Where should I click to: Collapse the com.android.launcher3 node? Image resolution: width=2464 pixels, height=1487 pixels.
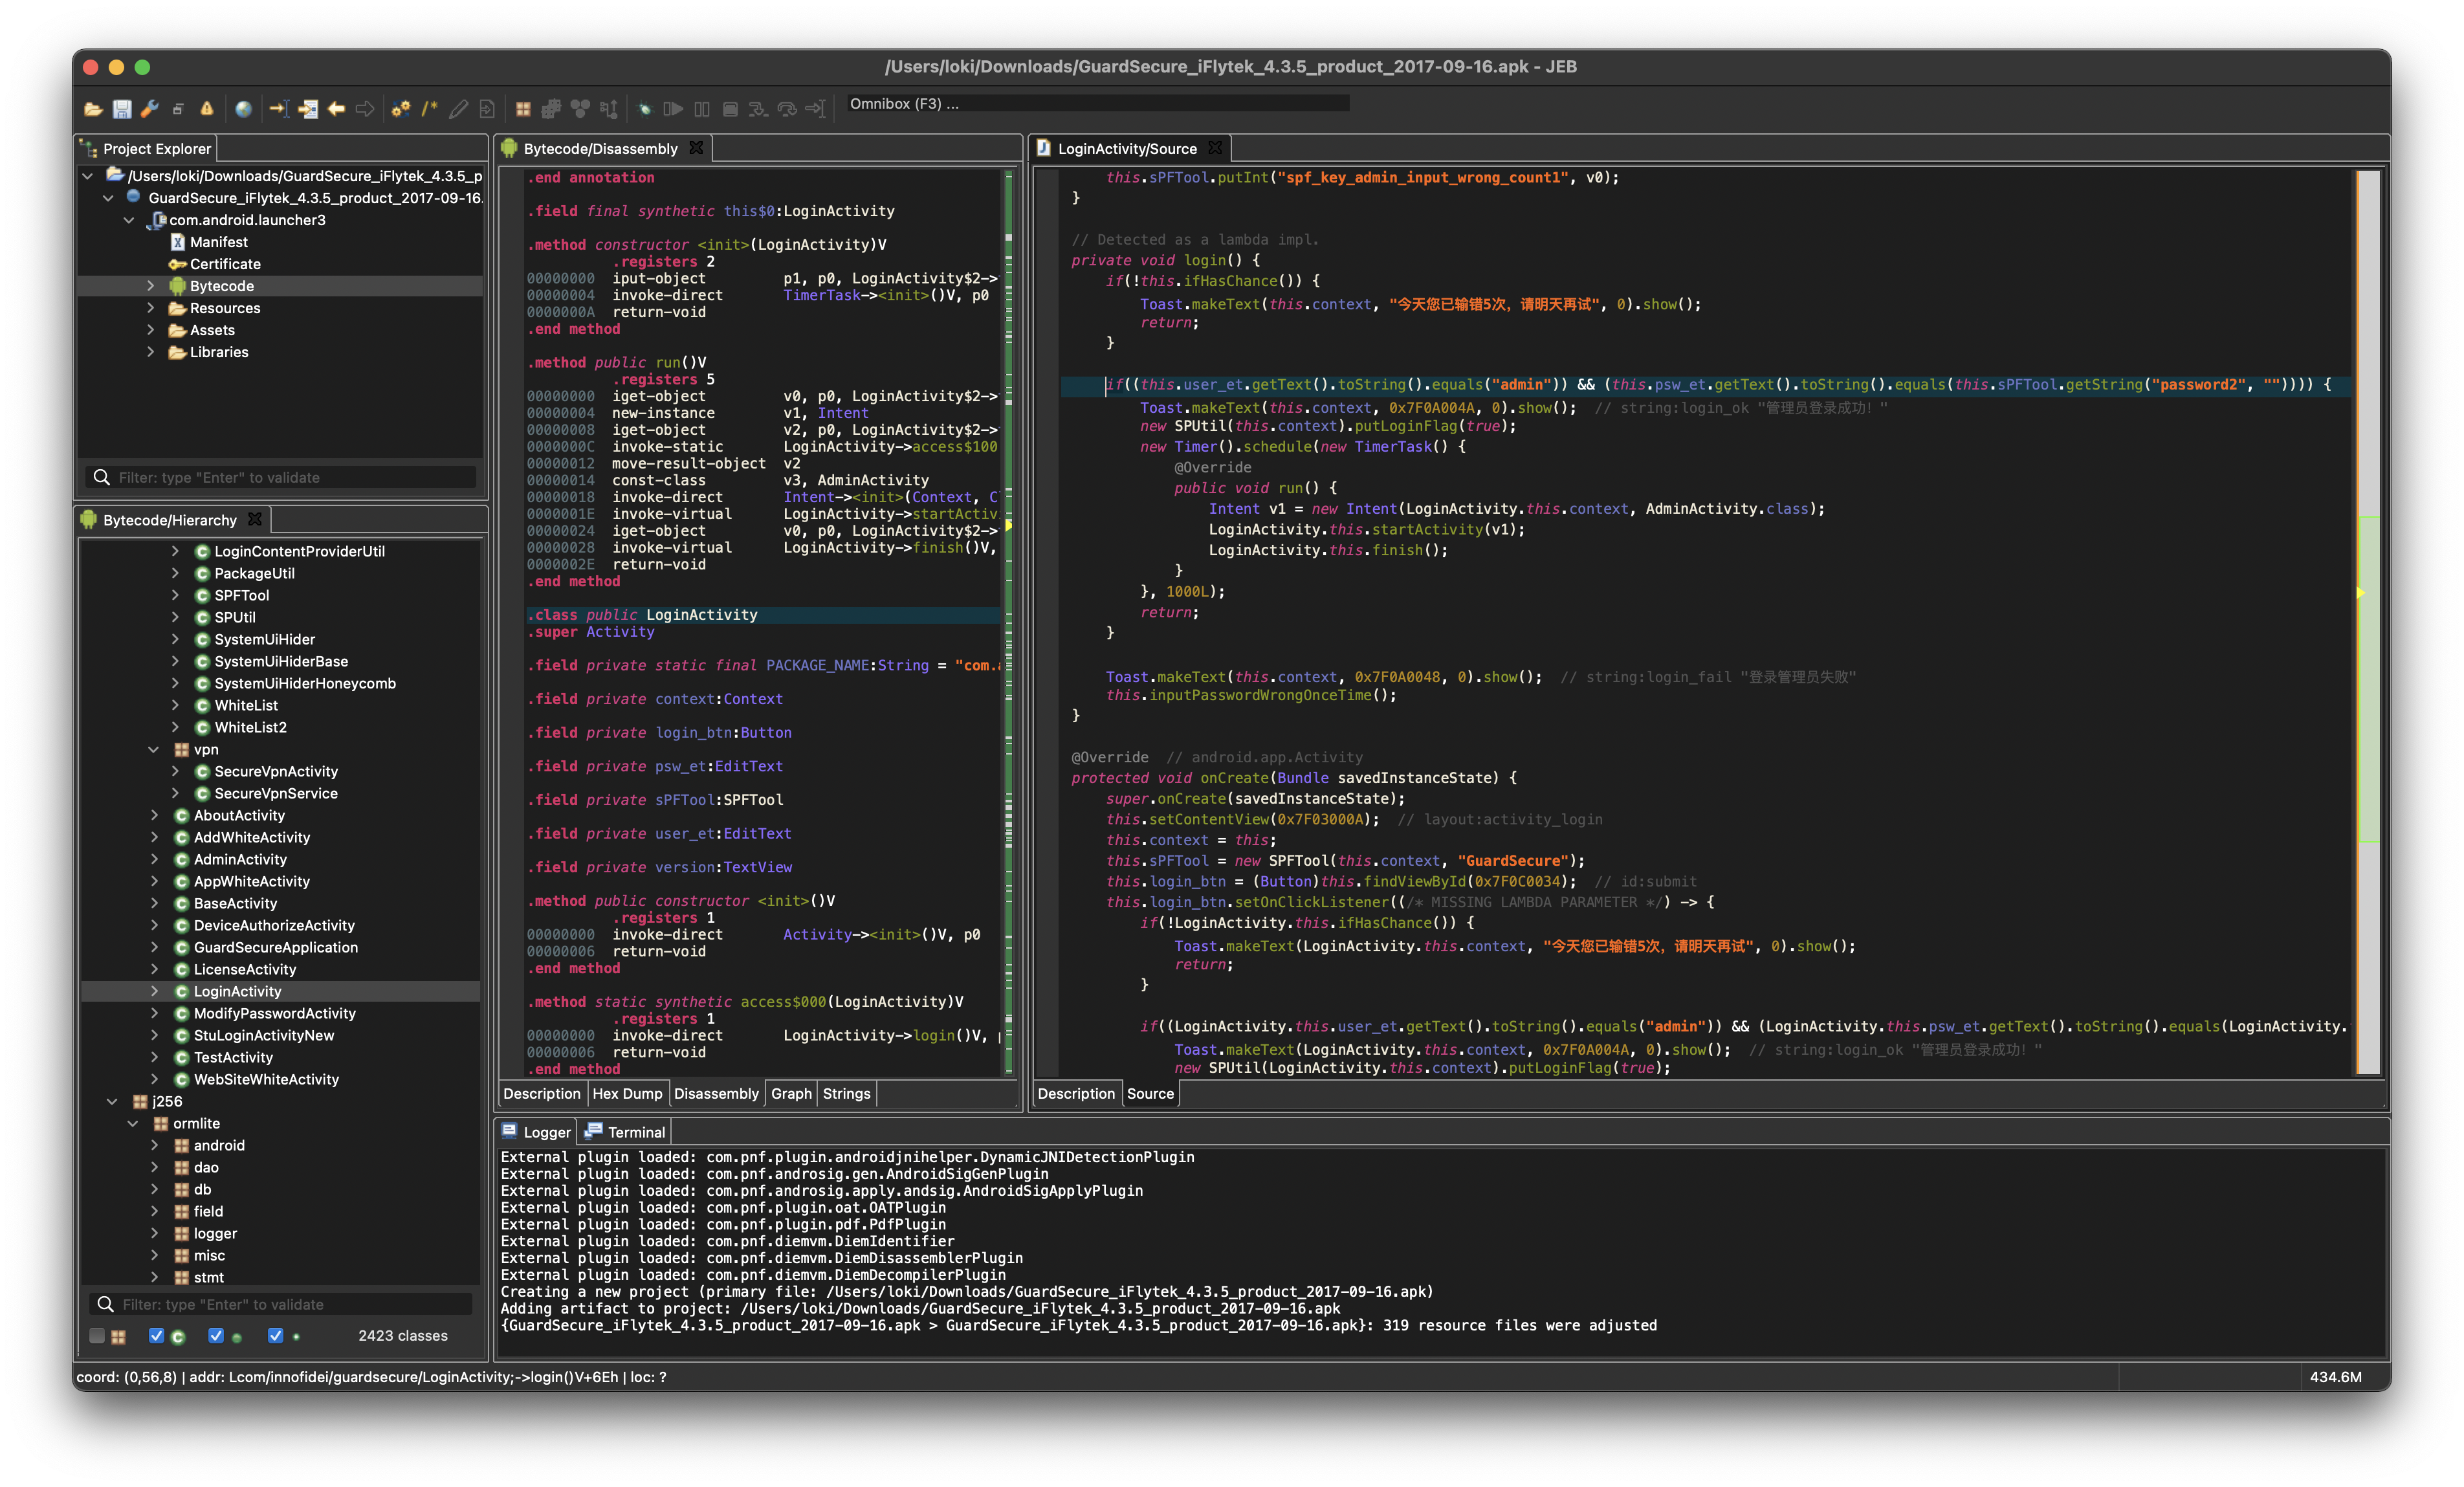(x=129, y=220)
